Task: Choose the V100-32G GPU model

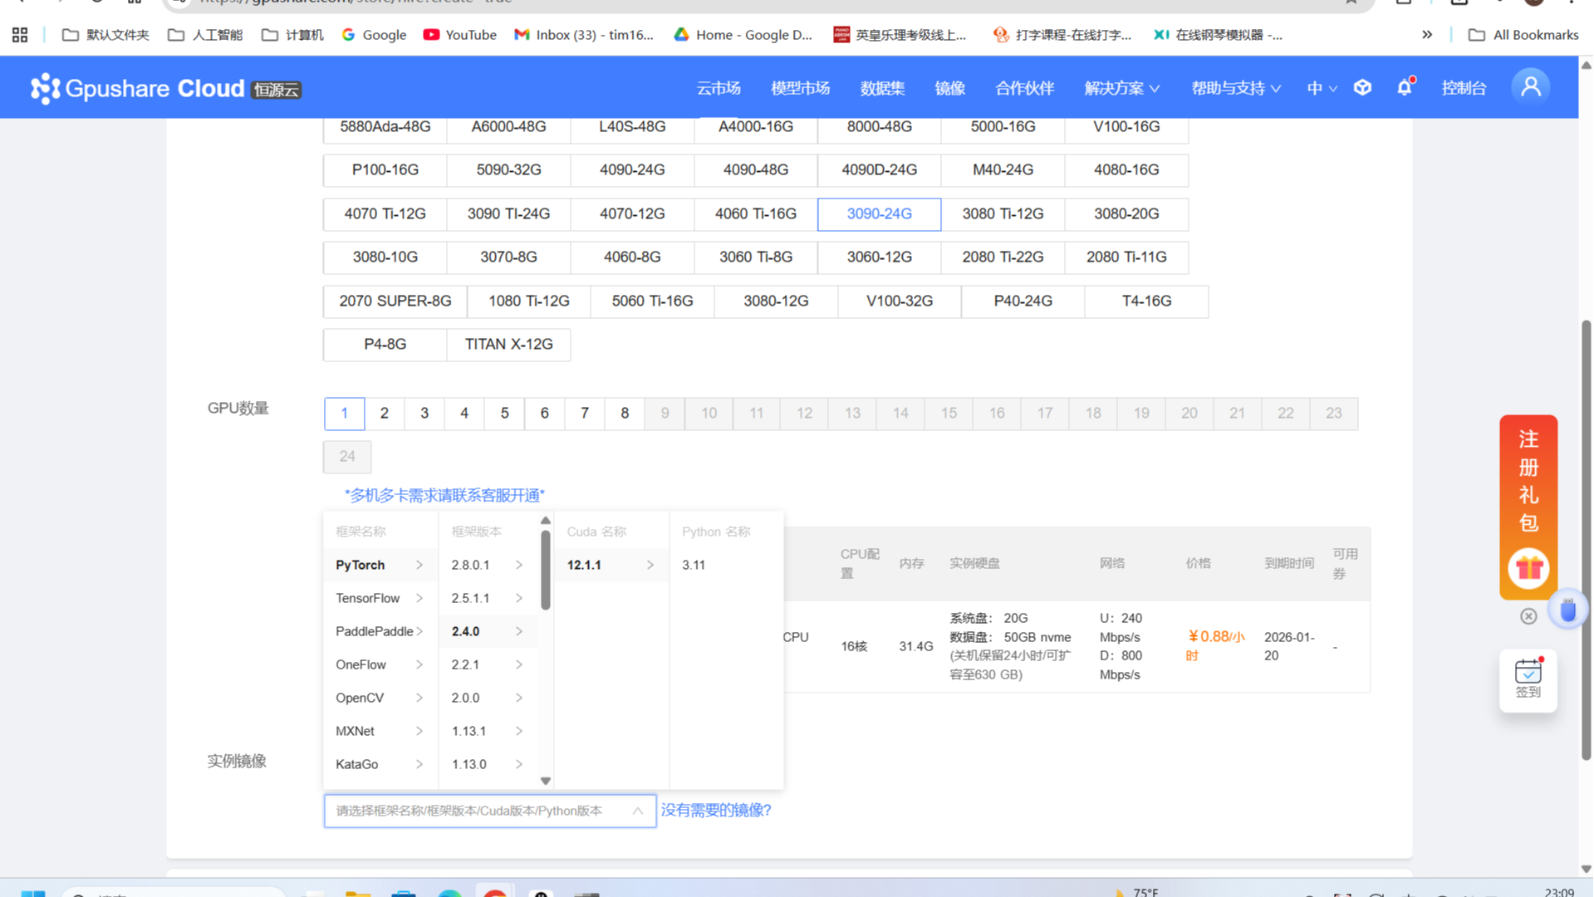Action: 899,301
